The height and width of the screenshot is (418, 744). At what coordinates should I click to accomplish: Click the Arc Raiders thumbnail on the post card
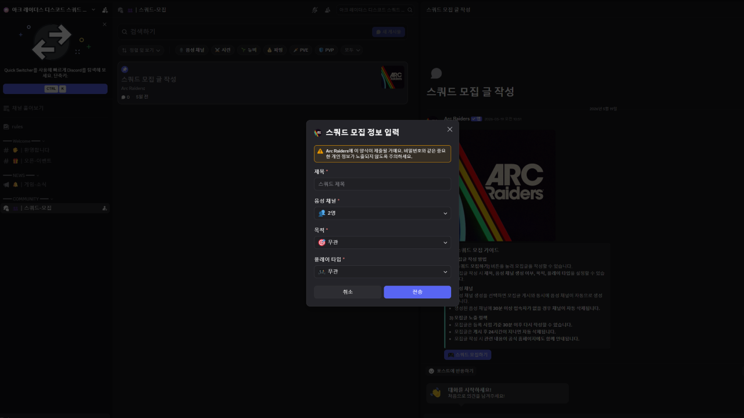(x=392, y=77)
